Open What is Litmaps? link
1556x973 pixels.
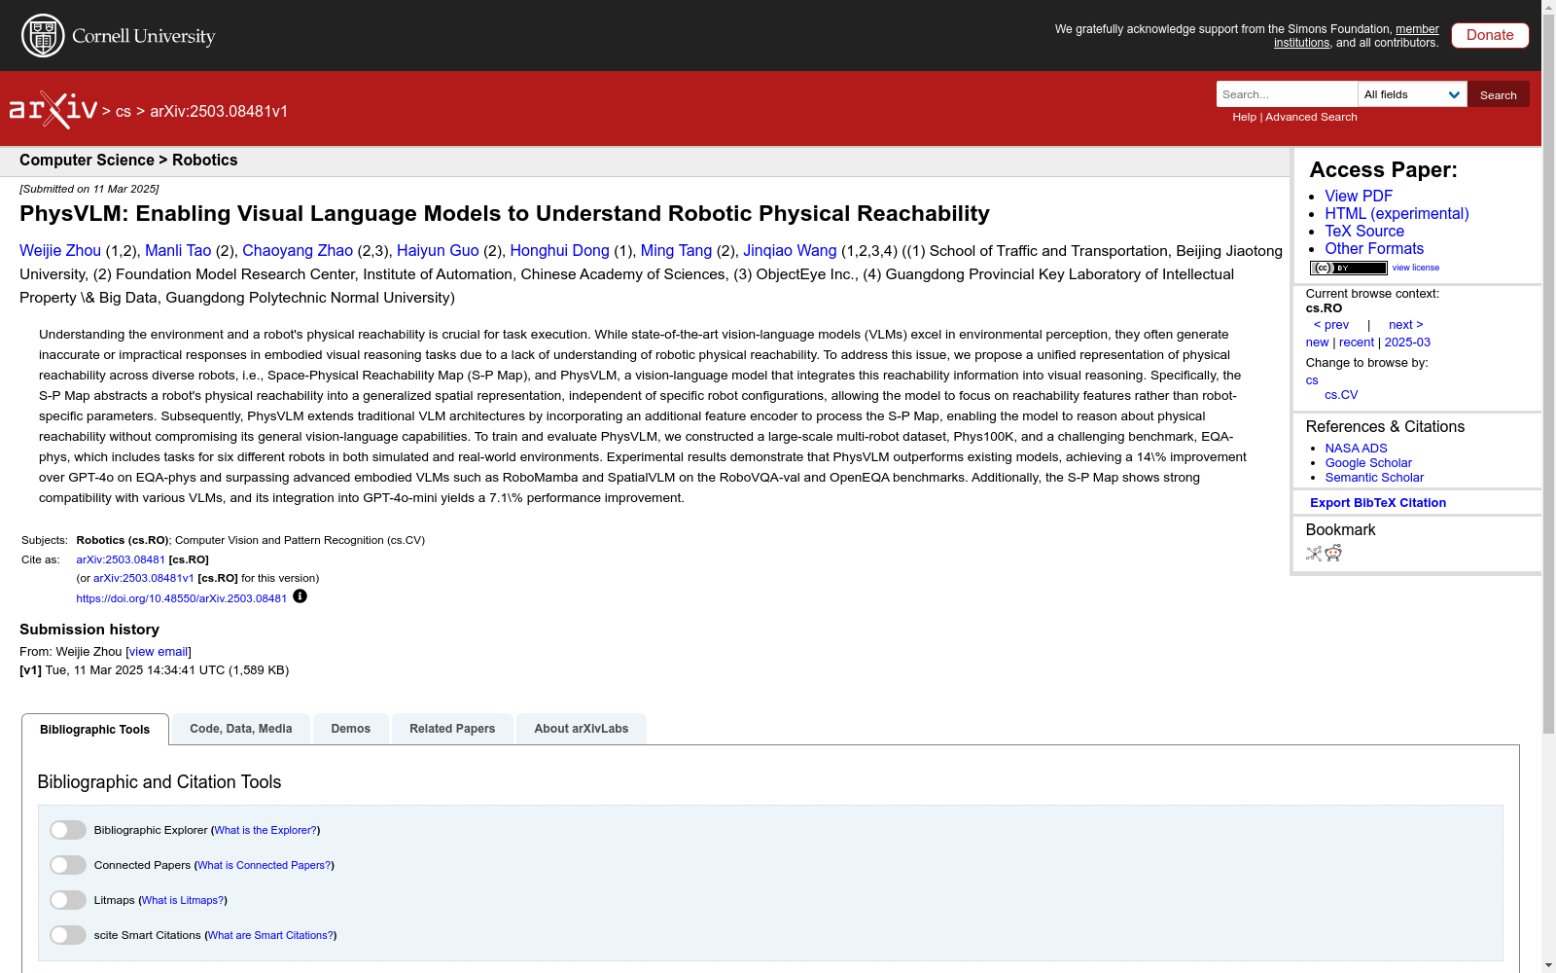pos(183,900)
